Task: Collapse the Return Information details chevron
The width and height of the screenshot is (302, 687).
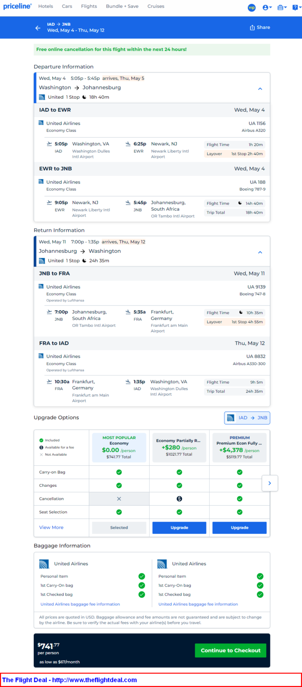Action: [260, 252]
